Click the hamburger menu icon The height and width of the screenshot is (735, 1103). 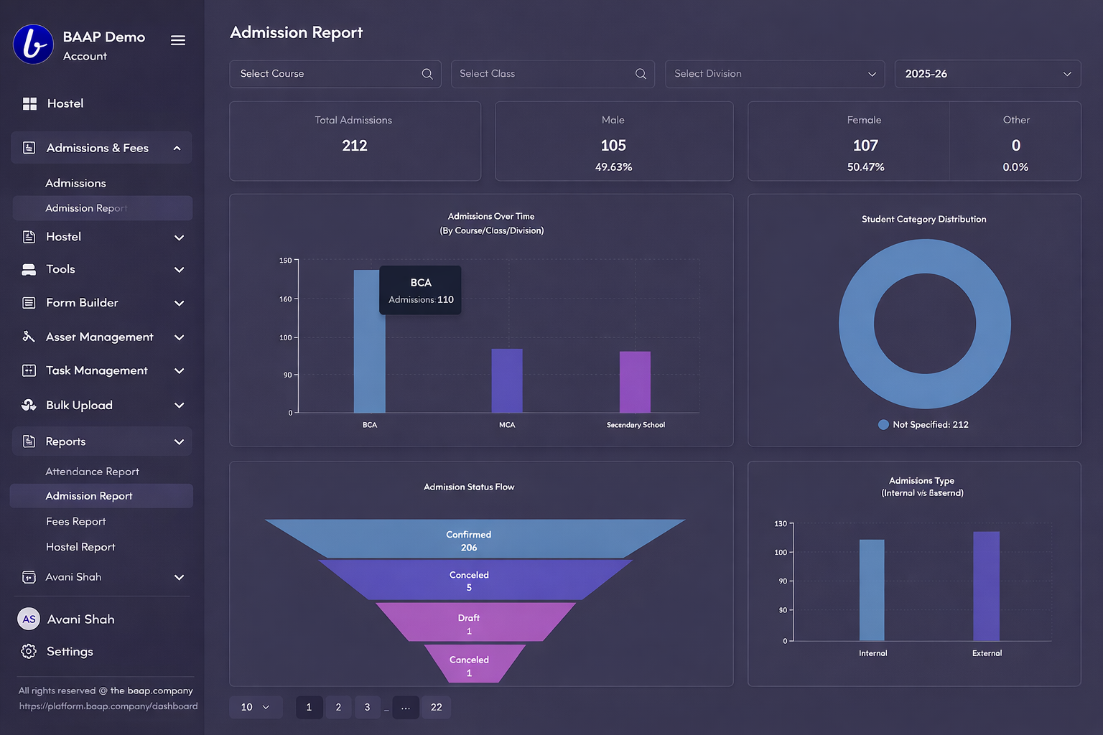coord(178,40)
